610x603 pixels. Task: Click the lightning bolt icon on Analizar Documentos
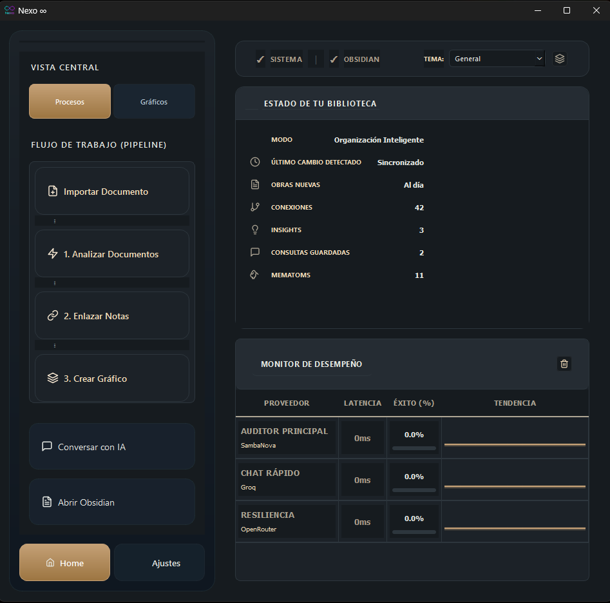pyautogui.click(x=53, y=253)
